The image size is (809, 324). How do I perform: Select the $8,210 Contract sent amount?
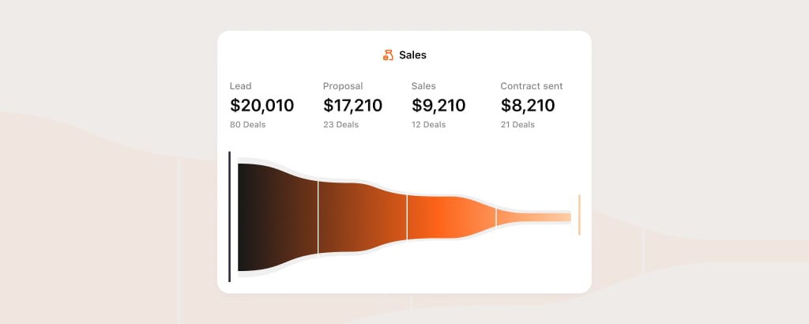point(528,105)
